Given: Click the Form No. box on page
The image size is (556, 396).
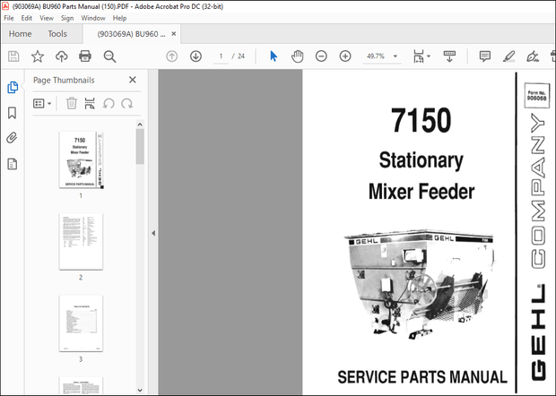Looking at the screenshot, I should click(537, 95).
